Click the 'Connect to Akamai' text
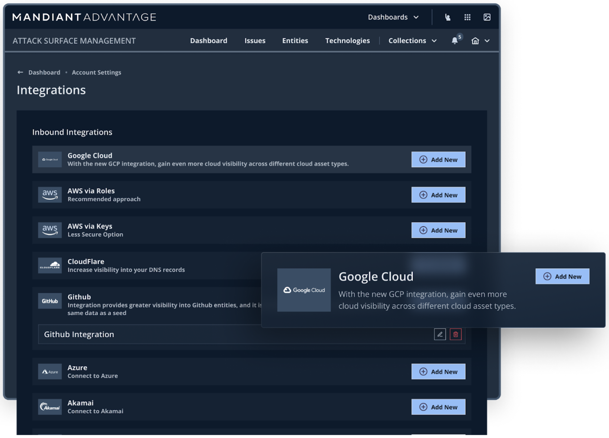This screenshot has width=609, height=438. pos(95,411)
